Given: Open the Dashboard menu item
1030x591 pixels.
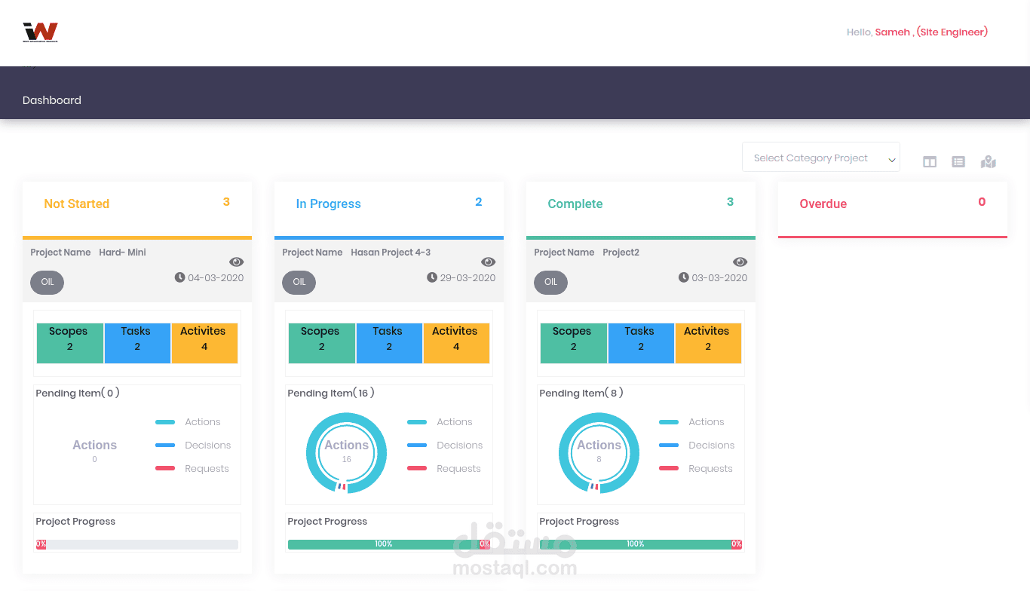Looking at the screenshot, I should [x=52, y=100].
